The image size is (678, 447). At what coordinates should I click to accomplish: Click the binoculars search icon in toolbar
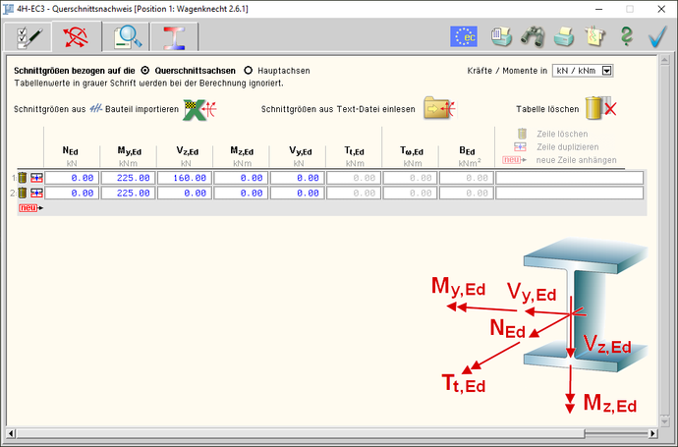click(532, 37)
